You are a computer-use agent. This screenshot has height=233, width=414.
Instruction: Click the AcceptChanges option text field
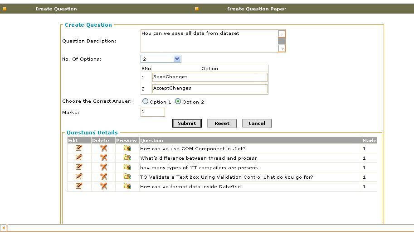click(x=209, y=88)
